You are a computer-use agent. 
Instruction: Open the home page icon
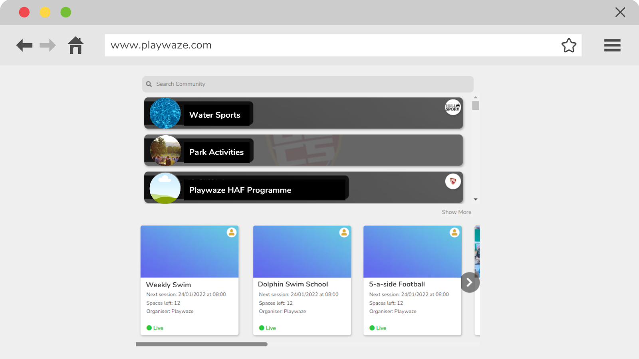(75, 45)
